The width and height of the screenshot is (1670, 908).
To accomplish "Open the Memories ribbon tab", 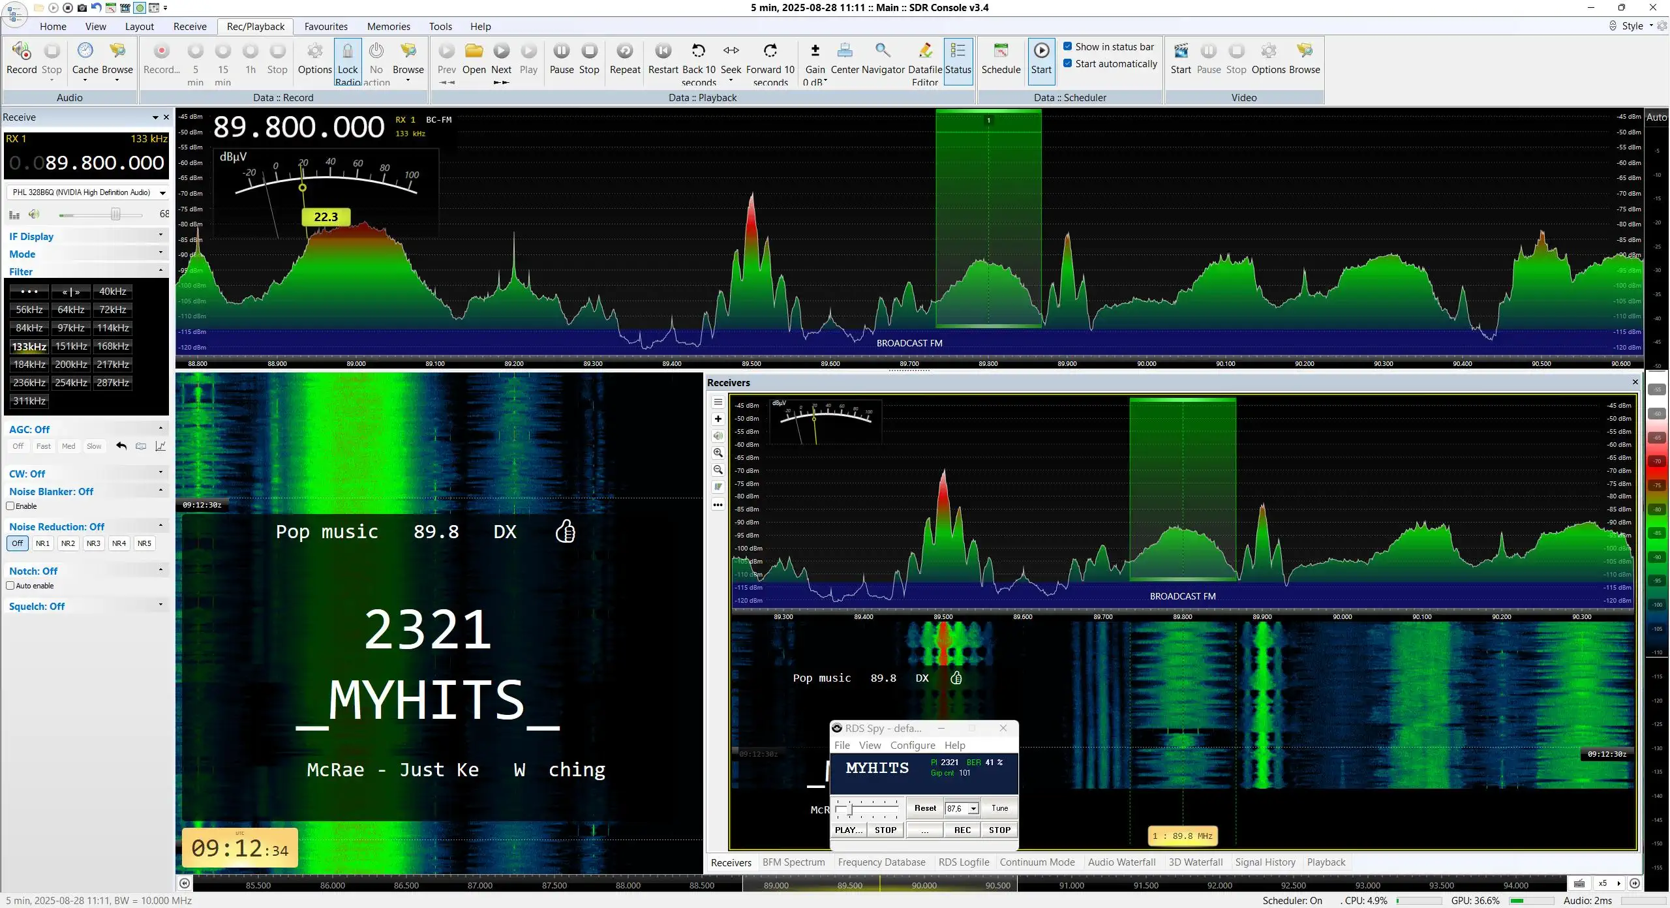I will (388, 27).
